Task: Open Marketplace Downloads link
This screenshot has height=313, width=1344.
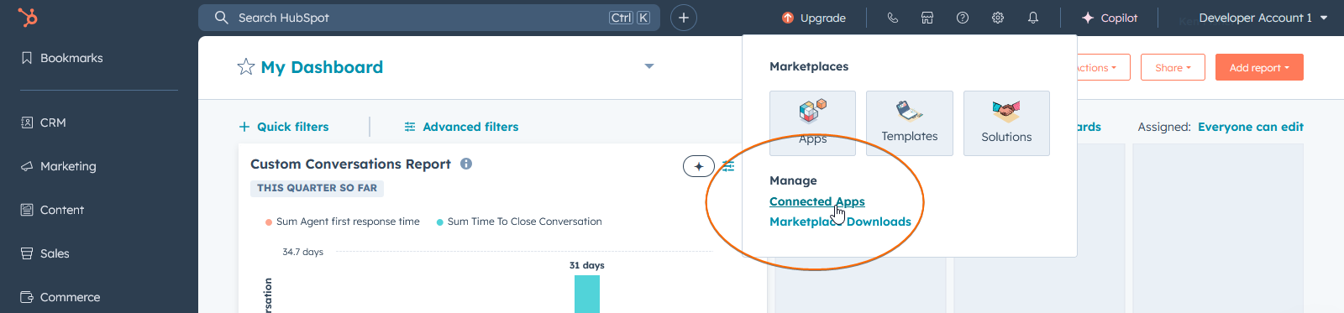Action: 840,222
